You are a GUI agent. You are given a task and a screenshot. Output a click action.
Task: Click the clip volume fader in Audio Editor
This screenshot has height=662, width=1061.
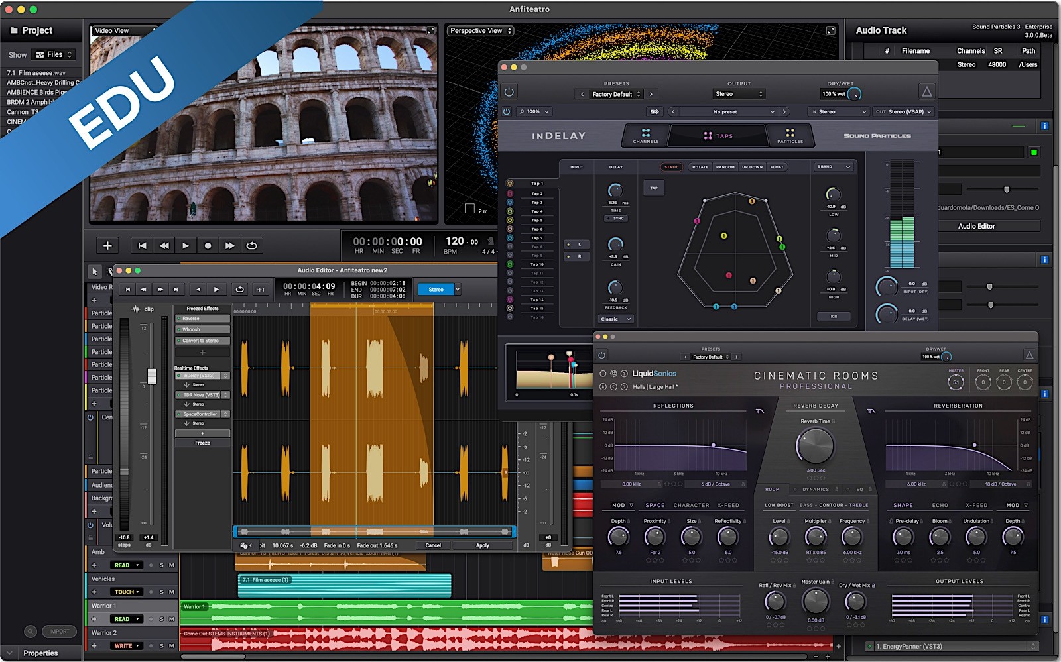[x=152, y=376]
